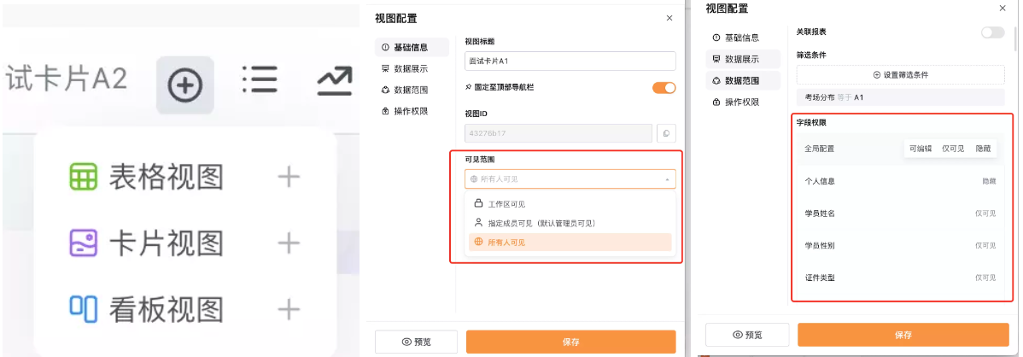Click the 视图标题 input field

(570, 61)
